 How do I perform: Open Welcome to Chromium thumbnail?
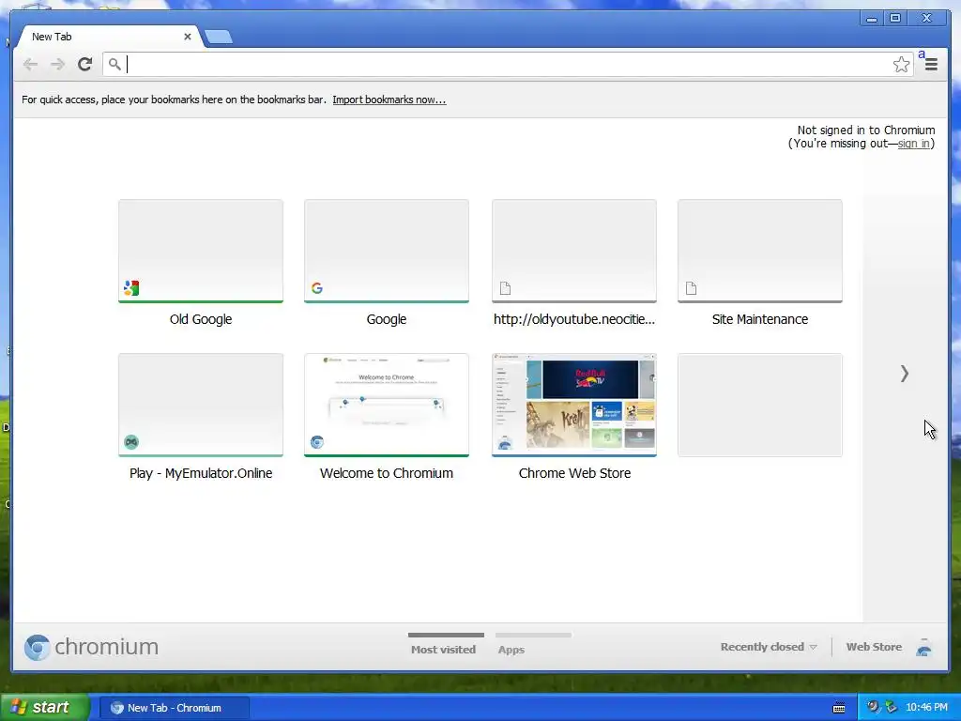(x=387, y=405)
